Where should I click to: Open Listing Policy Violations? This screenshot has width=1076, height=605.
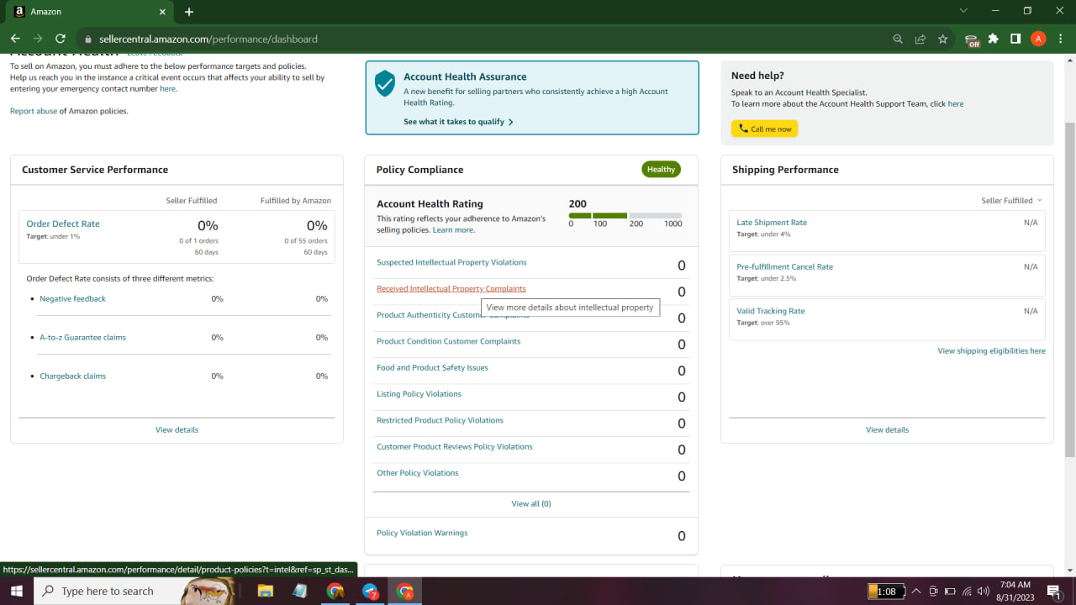(419, 394)
